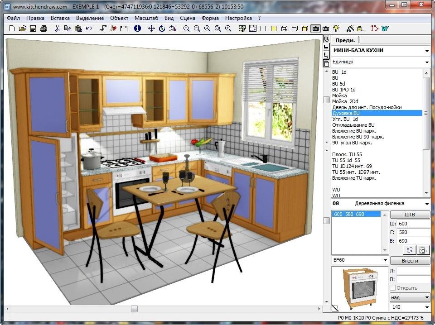
Task: Click the ШГВ button
Action: 410,215
